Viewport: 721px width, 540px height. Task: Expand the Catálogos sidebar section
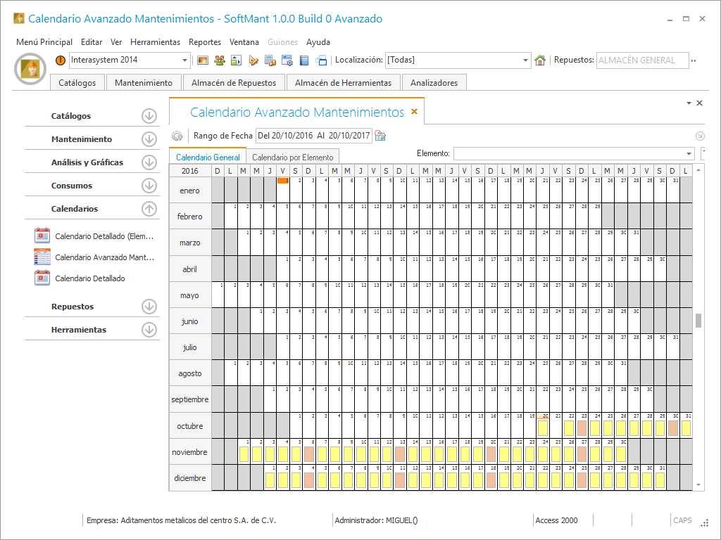click(149, 116)
